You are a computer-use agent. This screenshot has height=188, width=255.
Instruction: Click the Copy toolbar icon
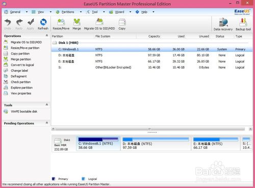122,24
